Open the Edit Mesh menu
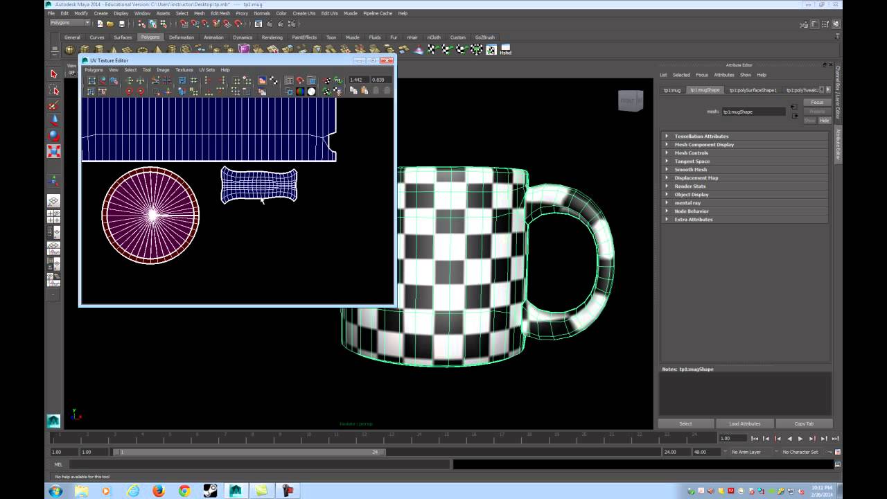The height and width of the screenshot is (499, 887). [220, 13]
